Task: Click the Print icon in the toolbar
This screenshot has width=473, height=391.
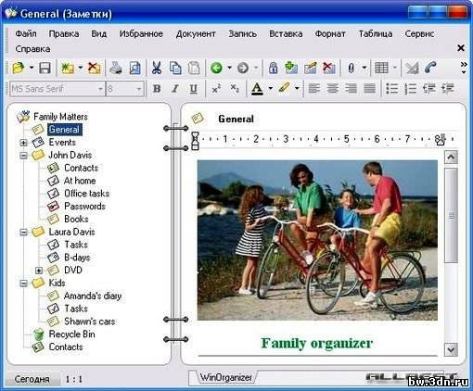Action: 116,68
